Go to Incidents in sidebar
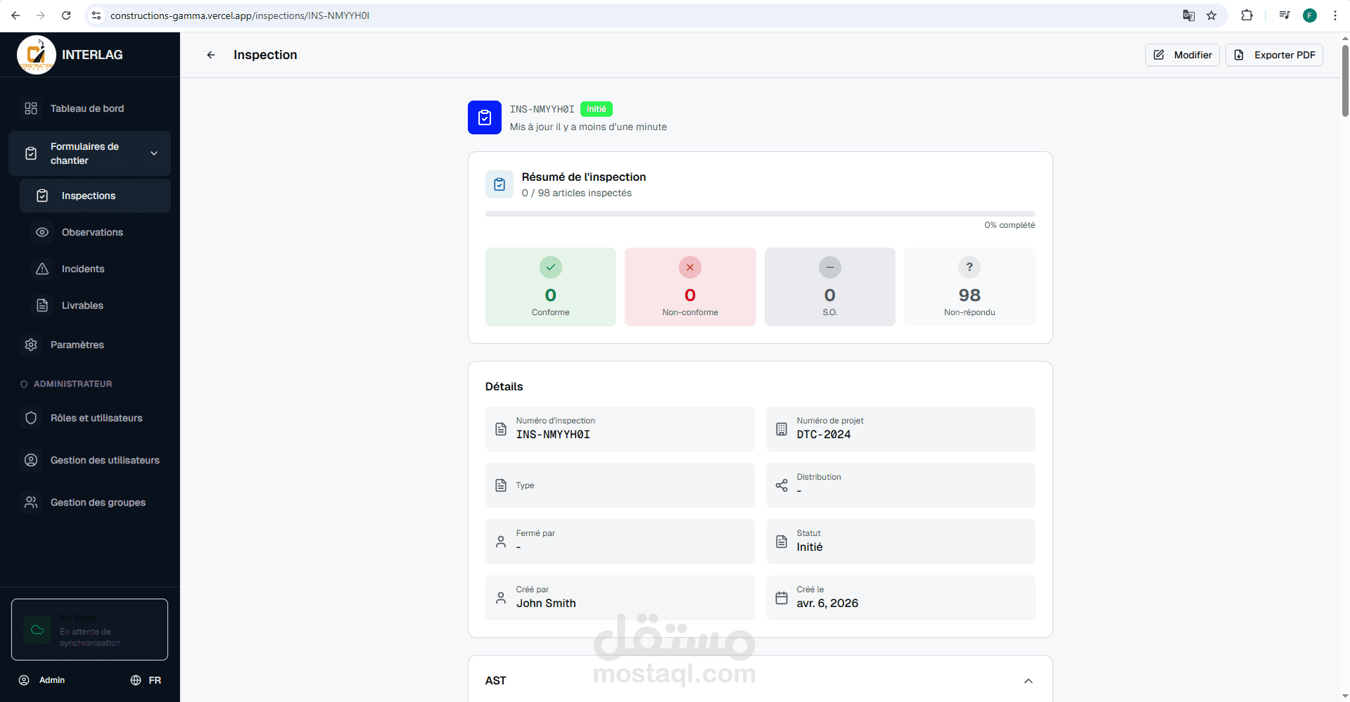Screen dimensions: 1350x702 (x=95, y=269)
